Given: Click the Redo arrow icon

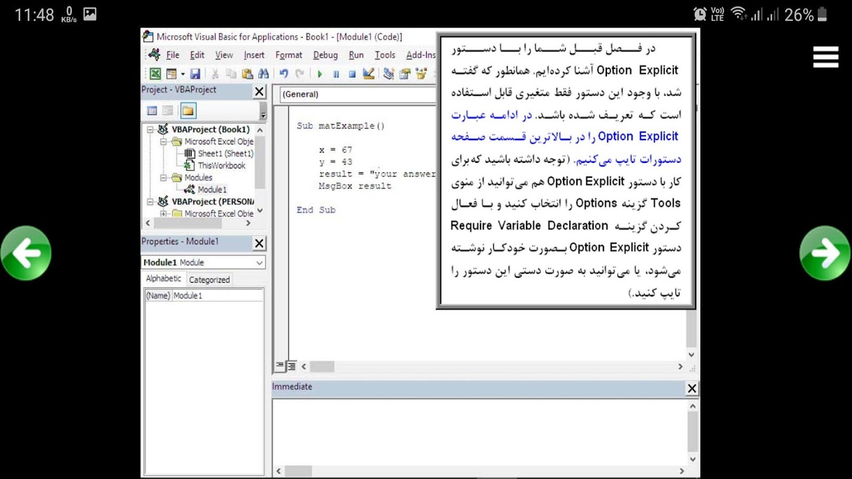Looking at the screenshot, I should (x=300, y=74).
